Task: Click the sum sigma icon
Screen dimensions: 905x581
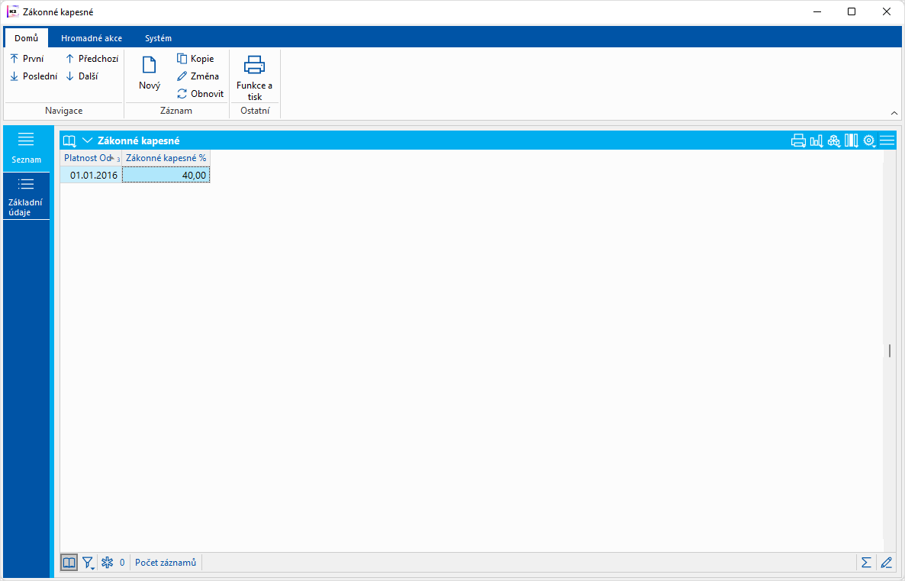Action: (x=866, y=563)
